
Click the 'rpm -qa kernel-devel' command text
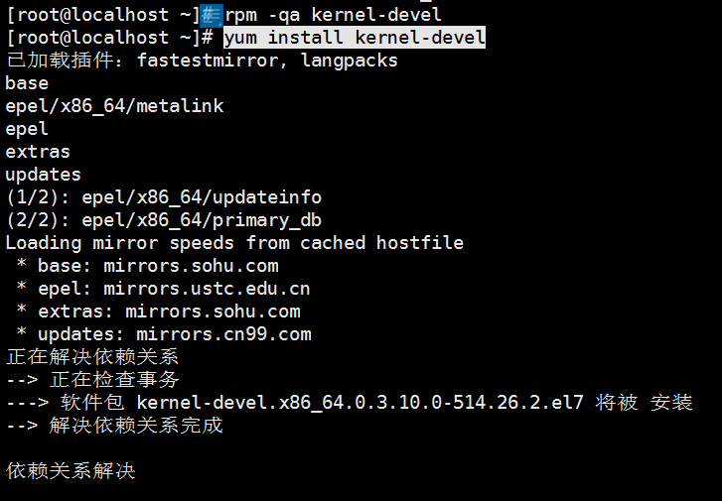(x=333, y=15)
